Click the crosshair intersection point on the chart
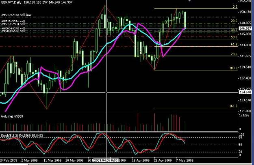 tap(106, 92)
